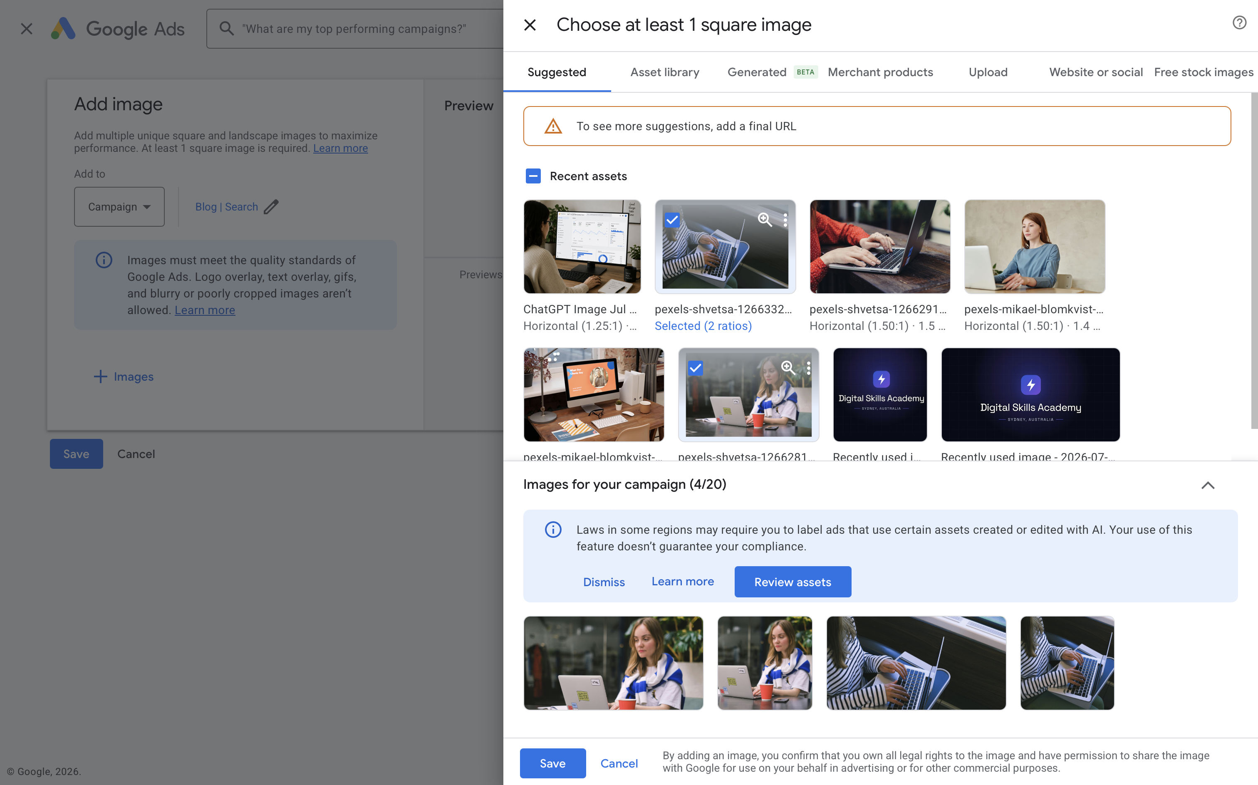Screen dimensions: 1258x785
Task: Open the square woman with scarf selected image
Action: (x=764, y=663)
